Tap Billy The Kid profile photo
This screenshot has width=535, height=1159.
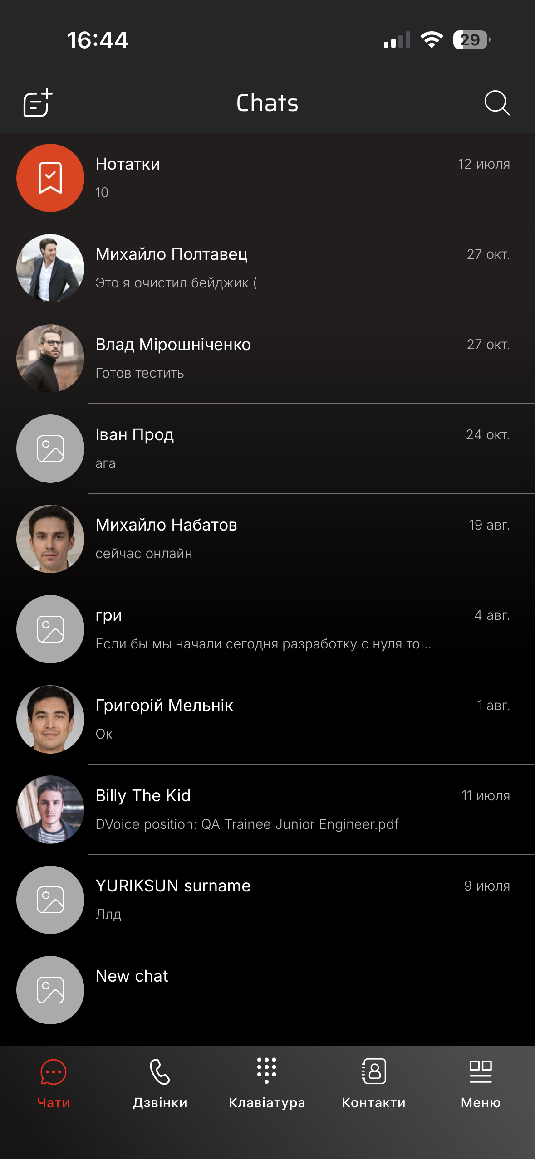pos(50,809)
